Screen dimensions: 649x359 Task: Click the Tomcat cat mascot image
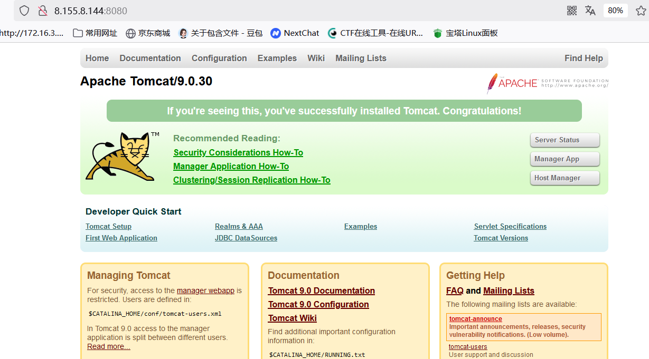click(x=123, y=157)
